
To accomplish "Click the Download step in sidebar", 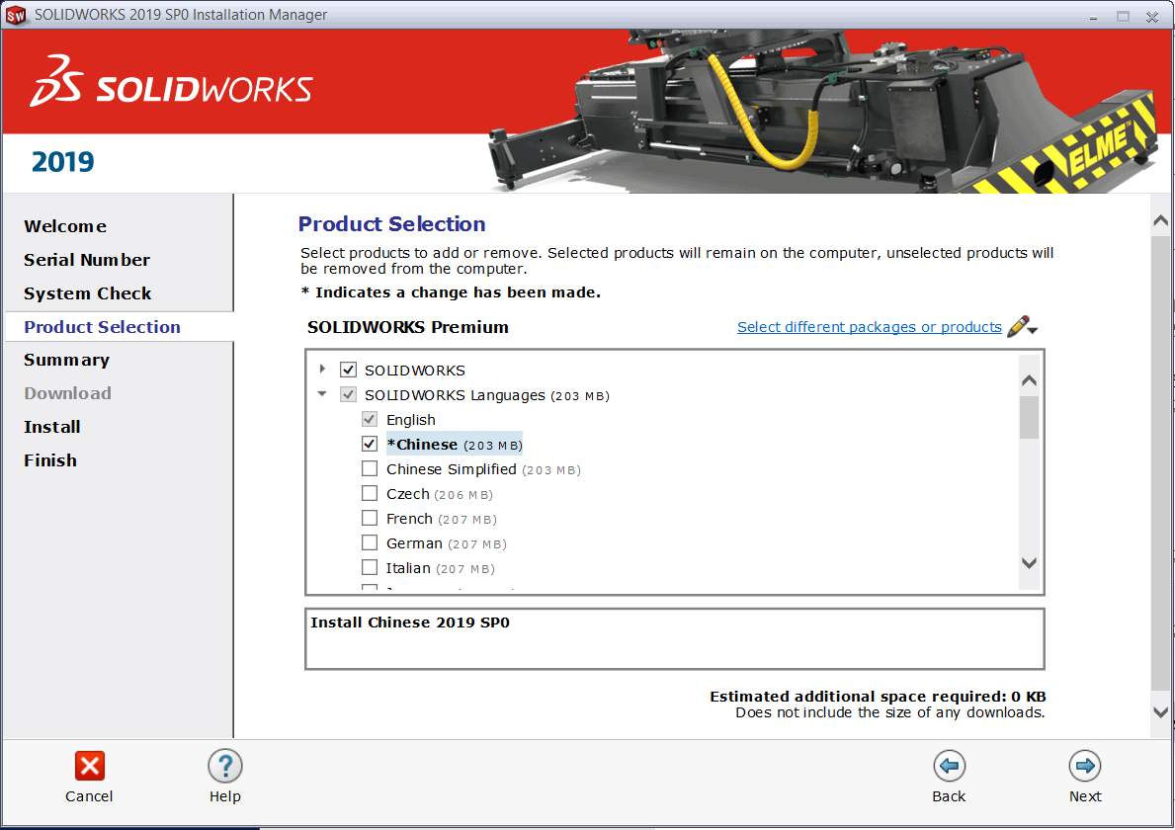I will (x=67, y=393).
